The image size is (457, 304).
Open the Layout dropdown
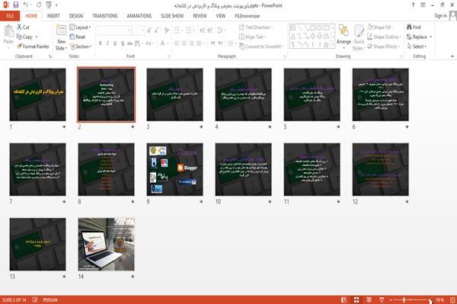(x=80, y=27)
